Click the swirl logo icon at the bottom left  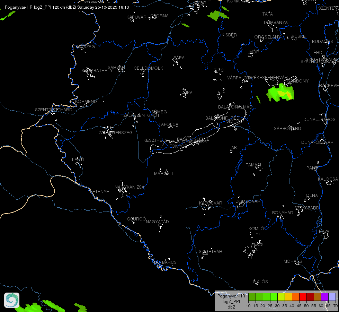pos(12,300)
